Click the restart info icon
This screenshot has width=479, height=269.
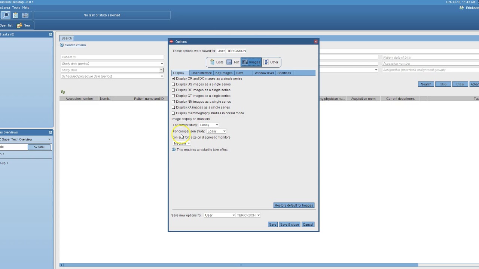tap(174, 150)
